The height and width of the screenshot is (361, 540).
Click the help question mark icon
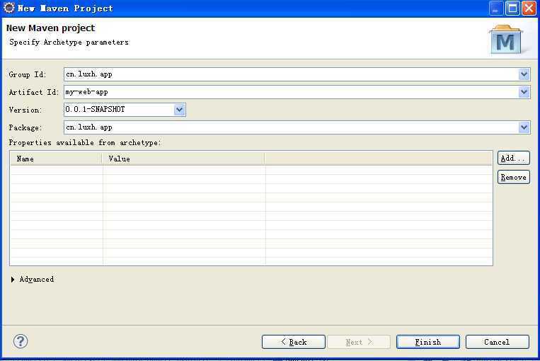[21, 341]
